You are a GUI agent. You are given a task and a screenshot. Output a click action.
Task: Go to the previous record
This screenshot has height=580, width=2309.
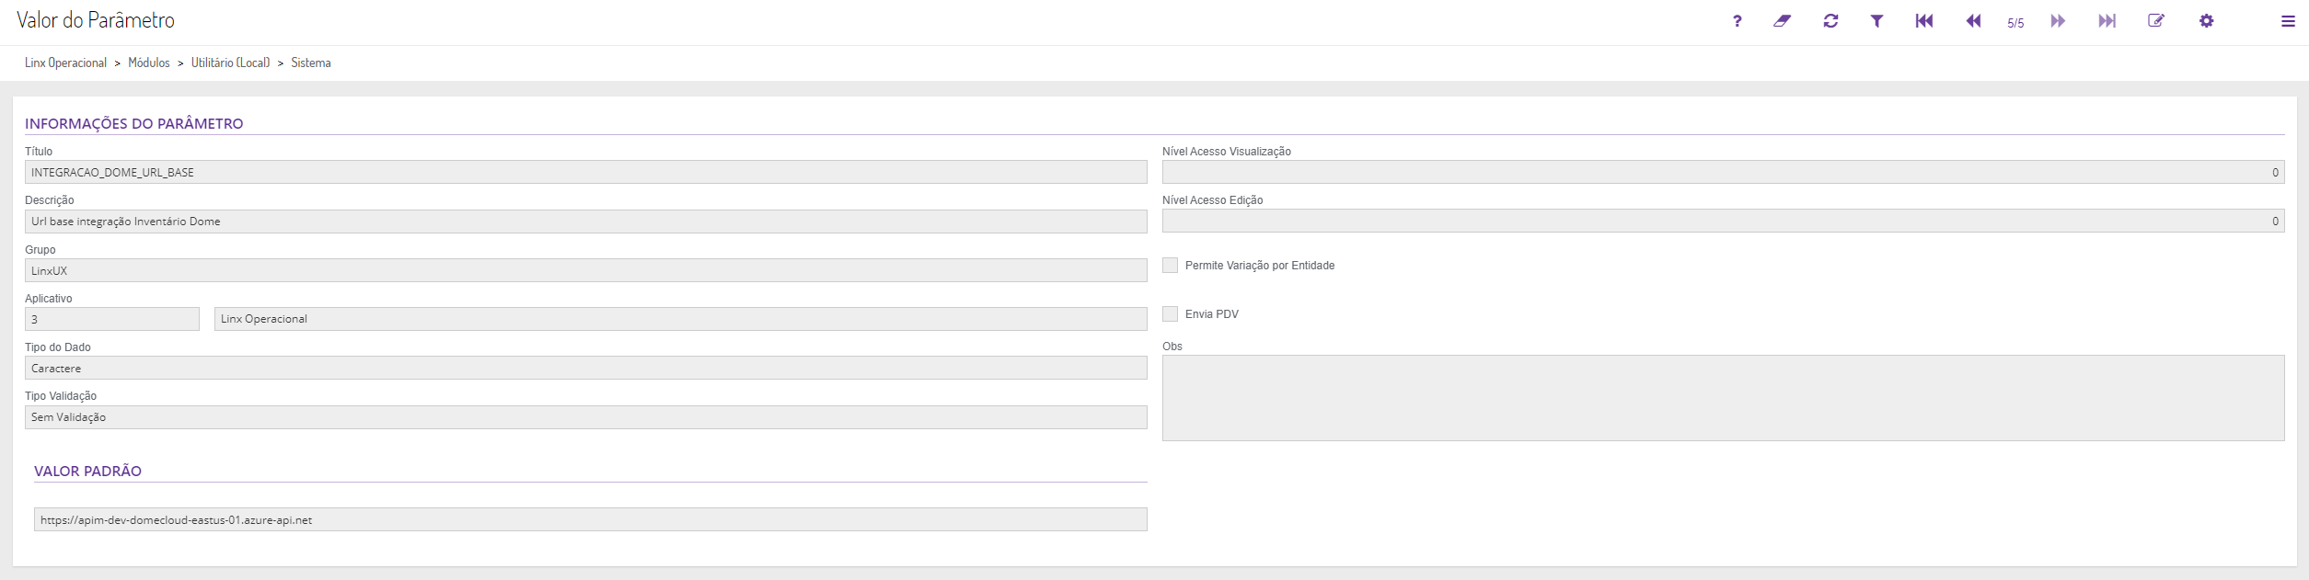pos(1973,21)
